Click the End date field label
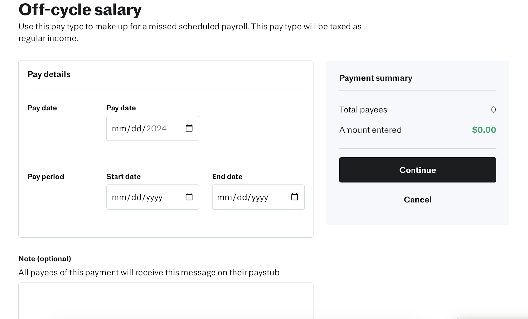Image resolution: width=528 pixels, height=319 pixels. (x=227, y=177)
